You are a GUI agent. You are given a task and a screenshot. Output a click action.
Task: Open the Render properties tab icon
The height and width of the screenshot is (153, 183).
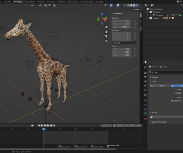[145, 73]
